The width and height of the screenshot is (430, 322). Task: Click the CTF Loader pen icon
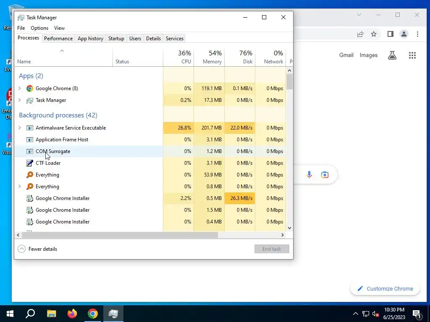click(x=30, y=163)
